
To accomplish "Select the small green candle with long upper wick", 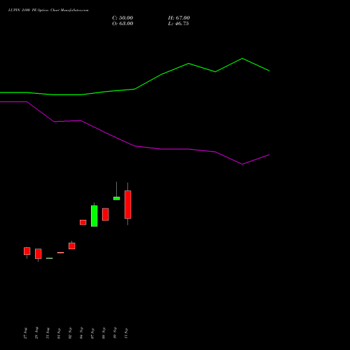I will click(117, 198).
